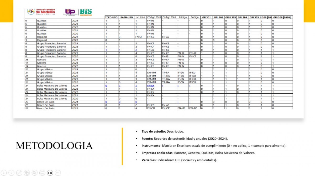Select the TCFD-USO column header
315x176 pixels.
click(111, 17)
